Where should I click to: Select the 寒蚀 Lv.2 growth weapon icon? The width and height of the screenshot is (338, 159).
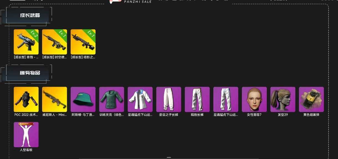coord(26,42)
